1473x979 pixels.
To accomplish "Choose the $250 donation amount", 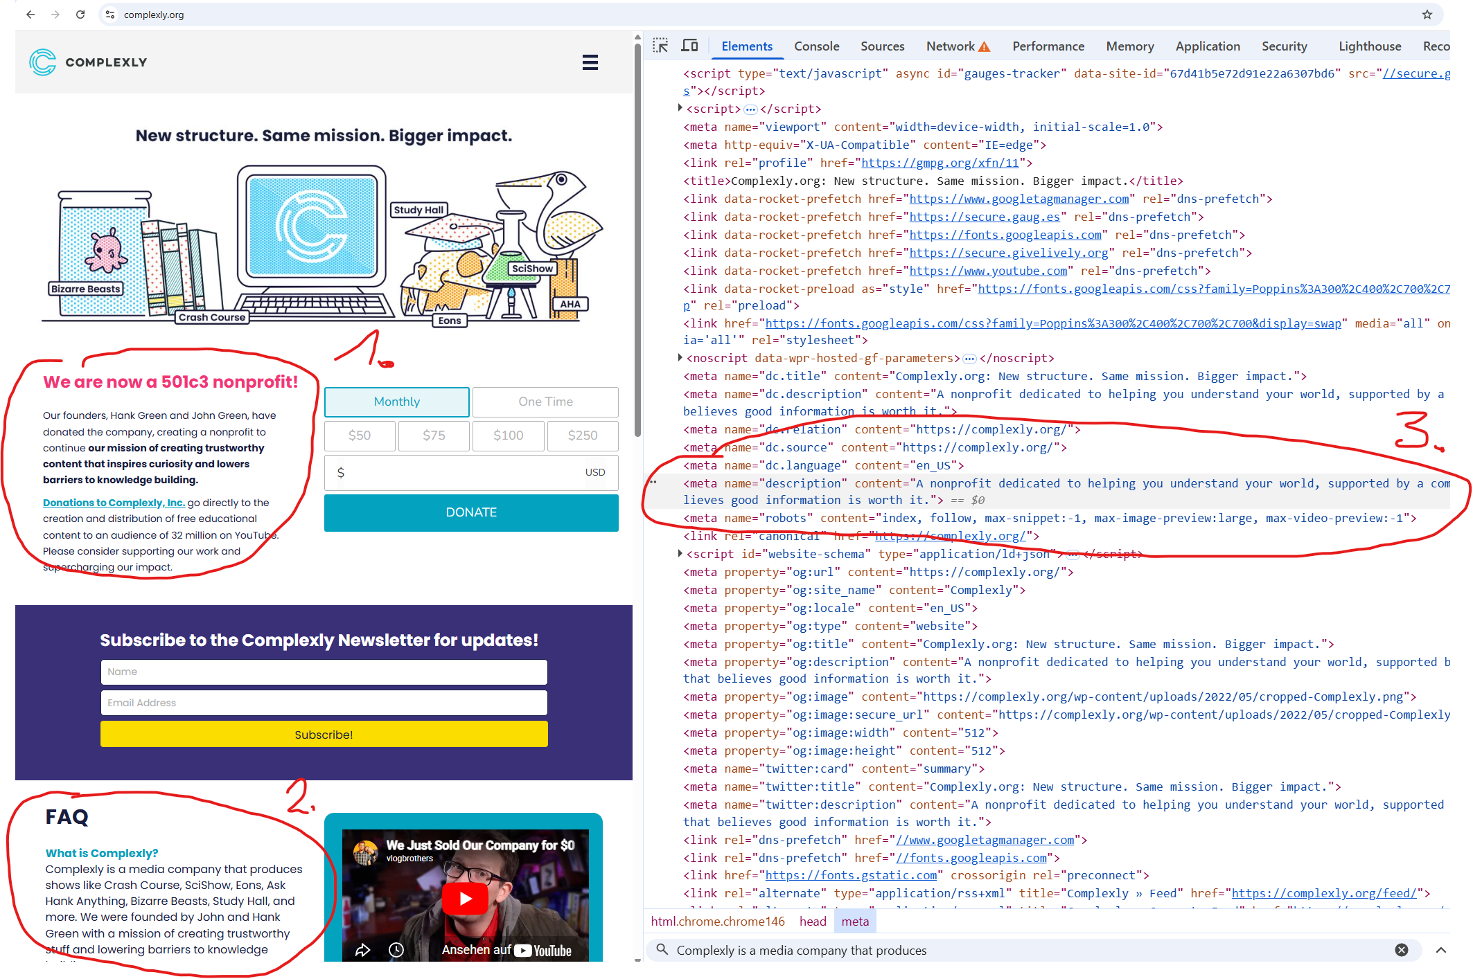I will tap(583, 435).
